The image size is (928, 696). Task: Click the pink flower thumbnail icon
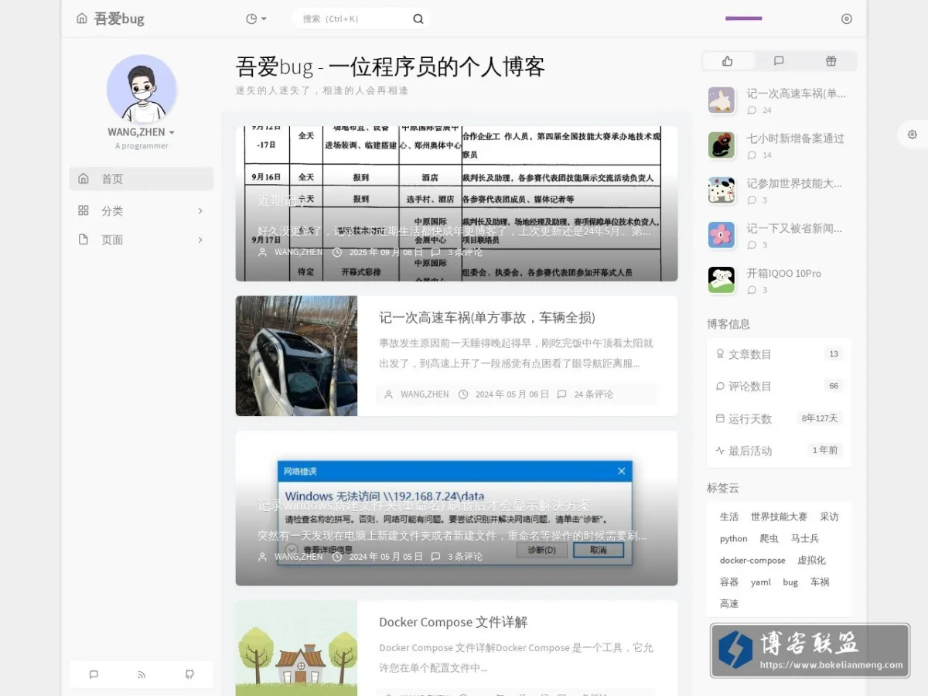722,235
